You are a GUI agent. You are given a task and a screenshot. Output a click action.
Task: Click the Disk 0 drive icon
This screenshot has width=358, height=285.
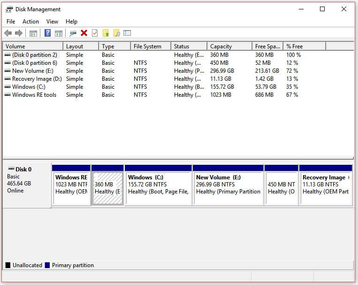coord(11,169)
